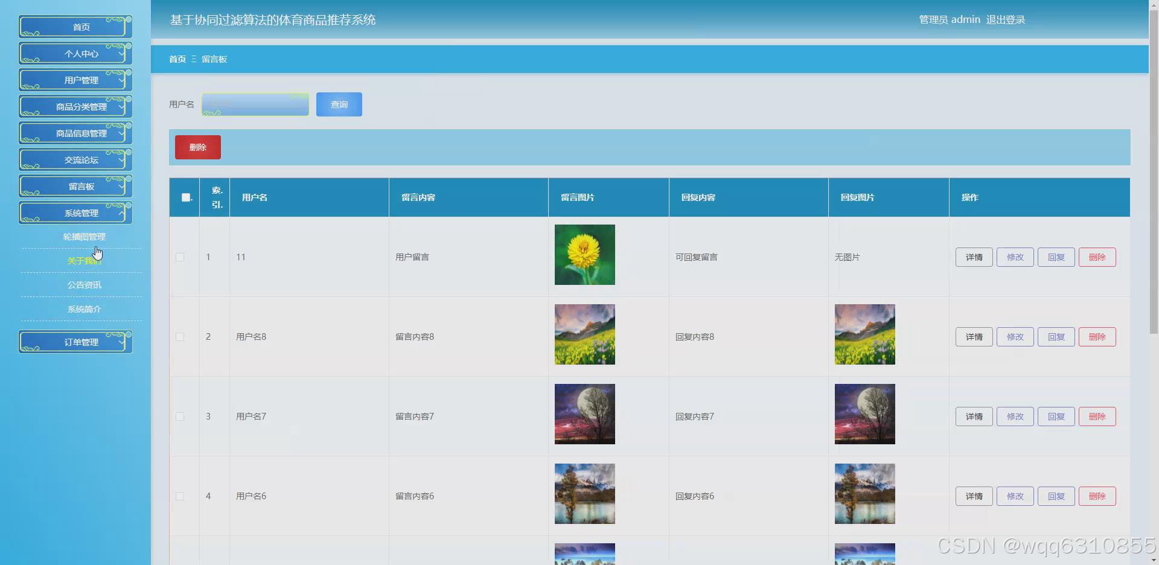This screenshot has height=565, width=1159.
Task: Click the blue 查询 search button
Action: tap(339, 104)
